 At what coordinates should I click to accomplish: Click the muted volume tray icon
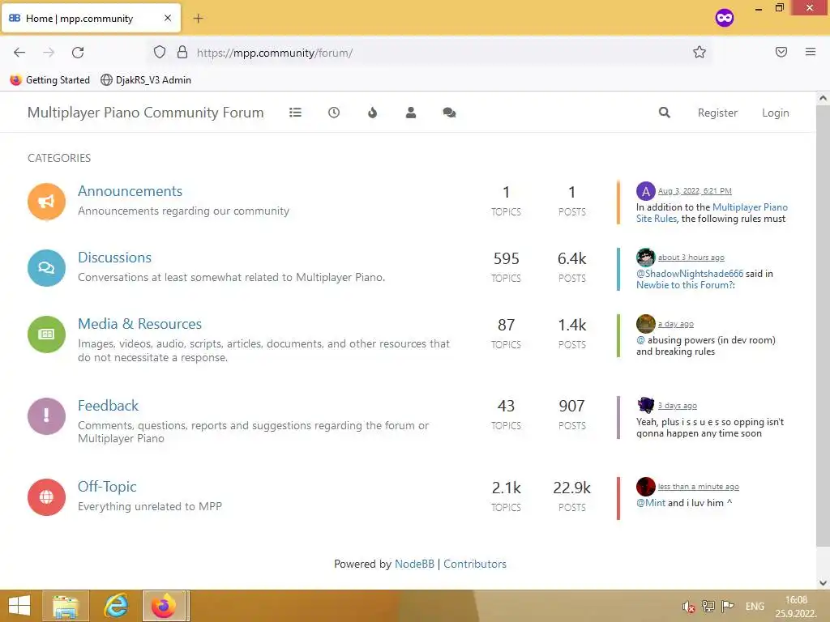pyautogui.click(x=688, y=607)
